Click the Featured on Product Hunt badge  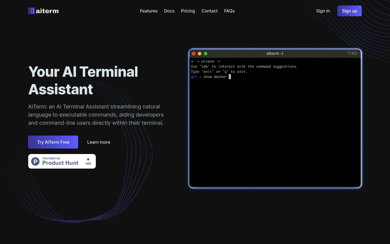click(62, 161)
